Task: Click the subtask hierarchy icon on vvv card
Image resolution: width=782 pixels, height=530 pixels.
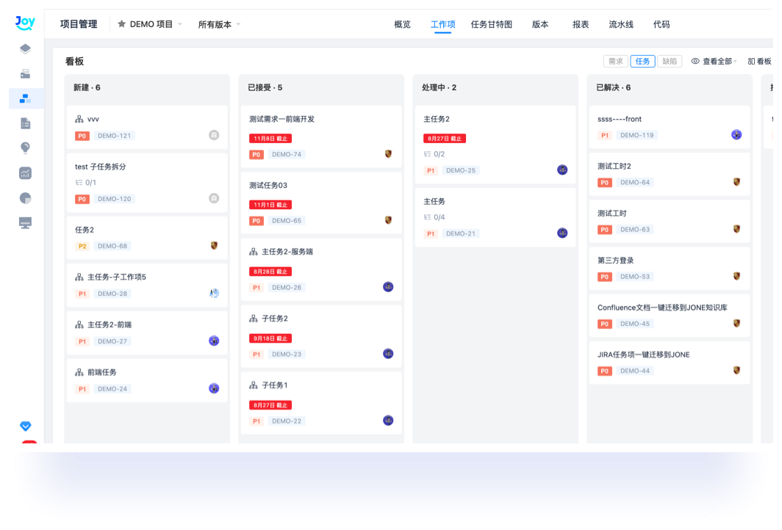Action: (79, 119)
